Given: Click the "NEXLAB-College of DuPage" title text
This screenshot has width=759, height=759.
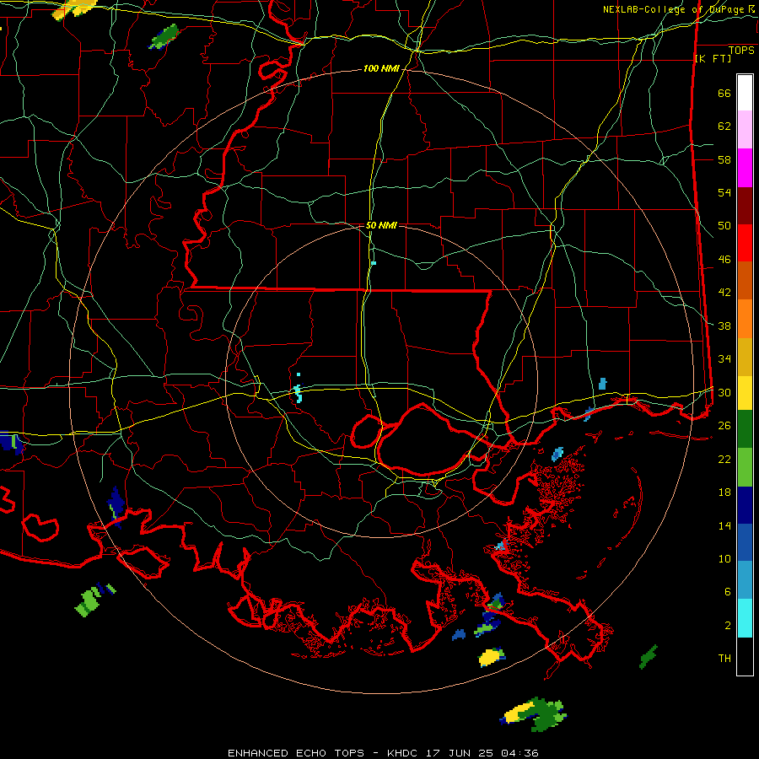Looking at the screenshot, I should pos(675,9).
